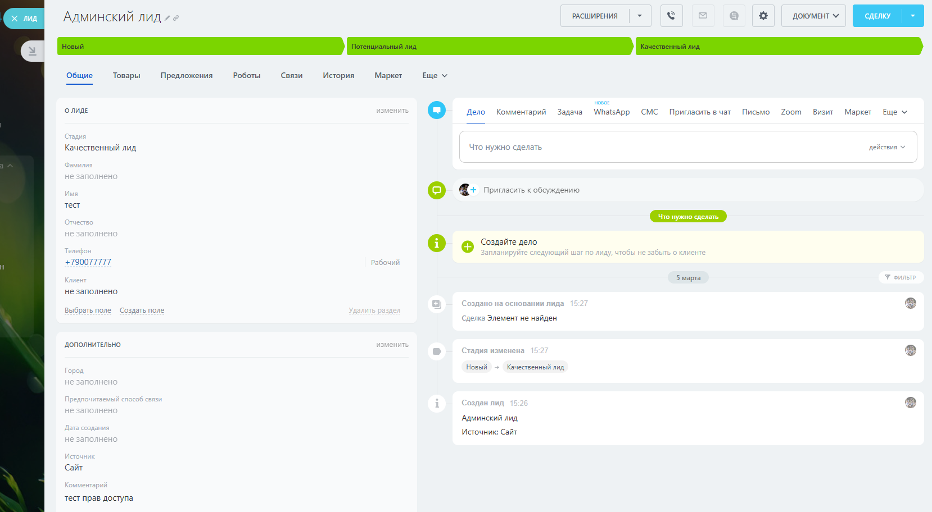
Task: Click the РАСШИРЕНИЯ button
Action: point(595,16)
